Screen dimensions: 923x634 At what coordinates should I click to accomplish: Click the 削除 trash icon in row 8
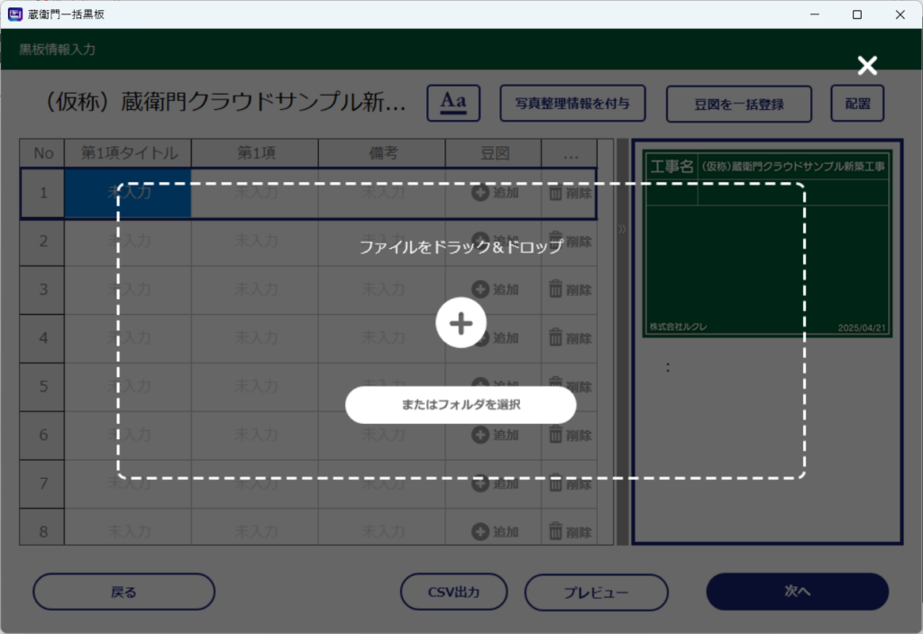(555, 531)
